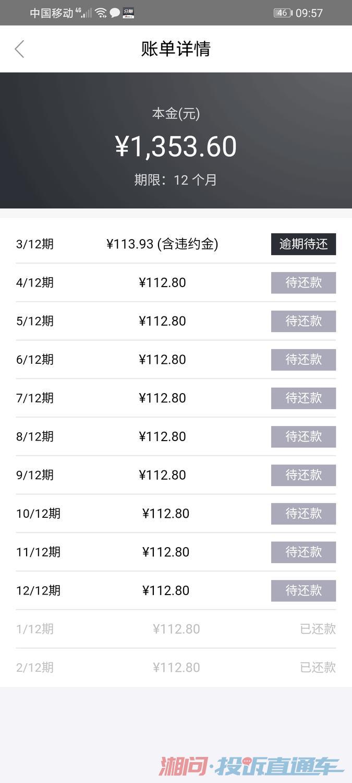352x783 pixels.
Task: Tap 待还款 on the 9/12 row
Action: click(303, 475)
